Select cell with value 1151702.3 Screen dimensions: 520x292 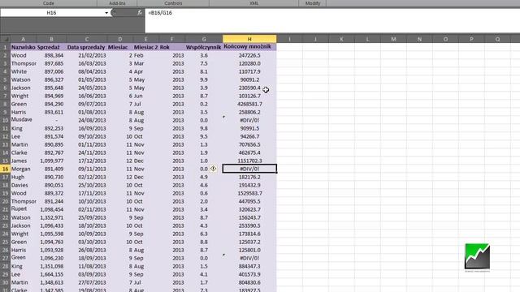point(249,161)
